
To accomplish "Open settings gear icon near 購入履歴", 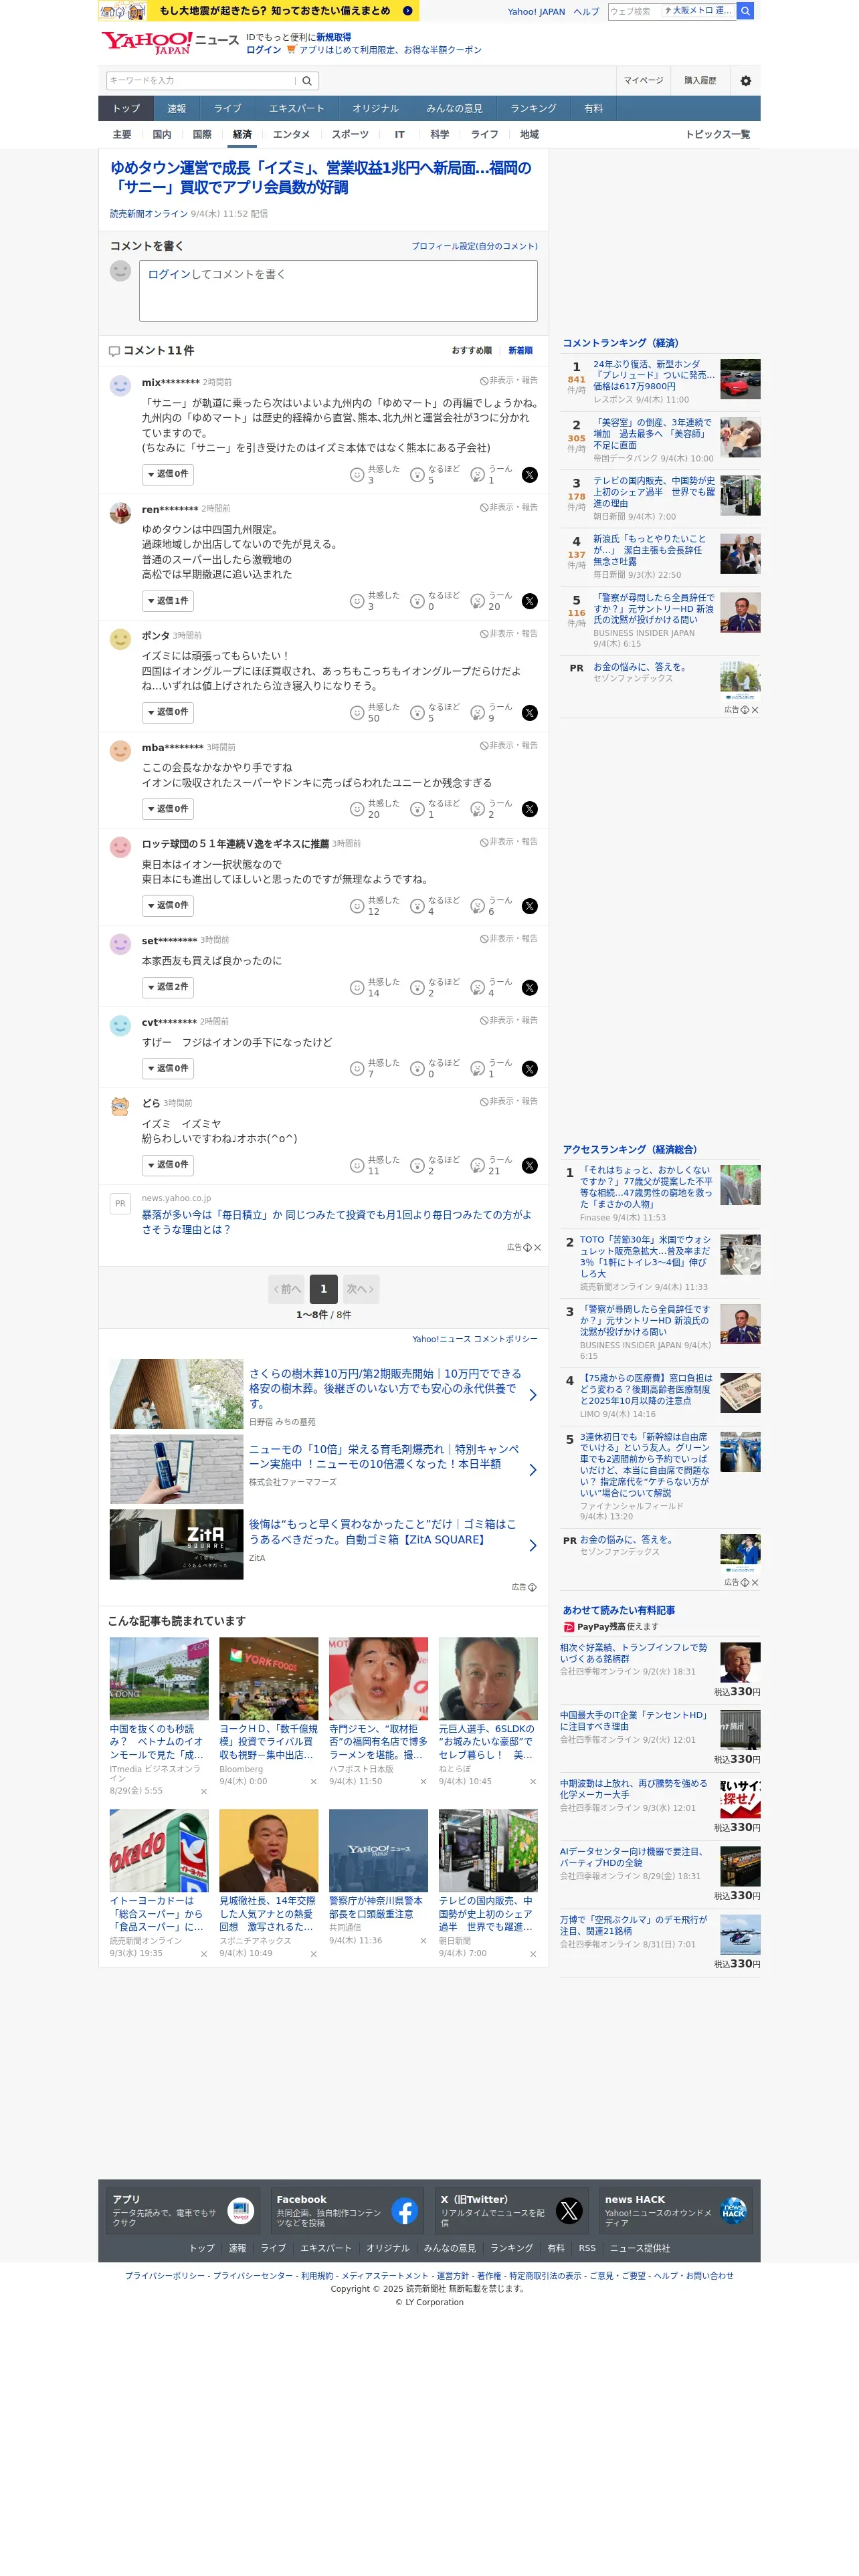I will point(745,81).
